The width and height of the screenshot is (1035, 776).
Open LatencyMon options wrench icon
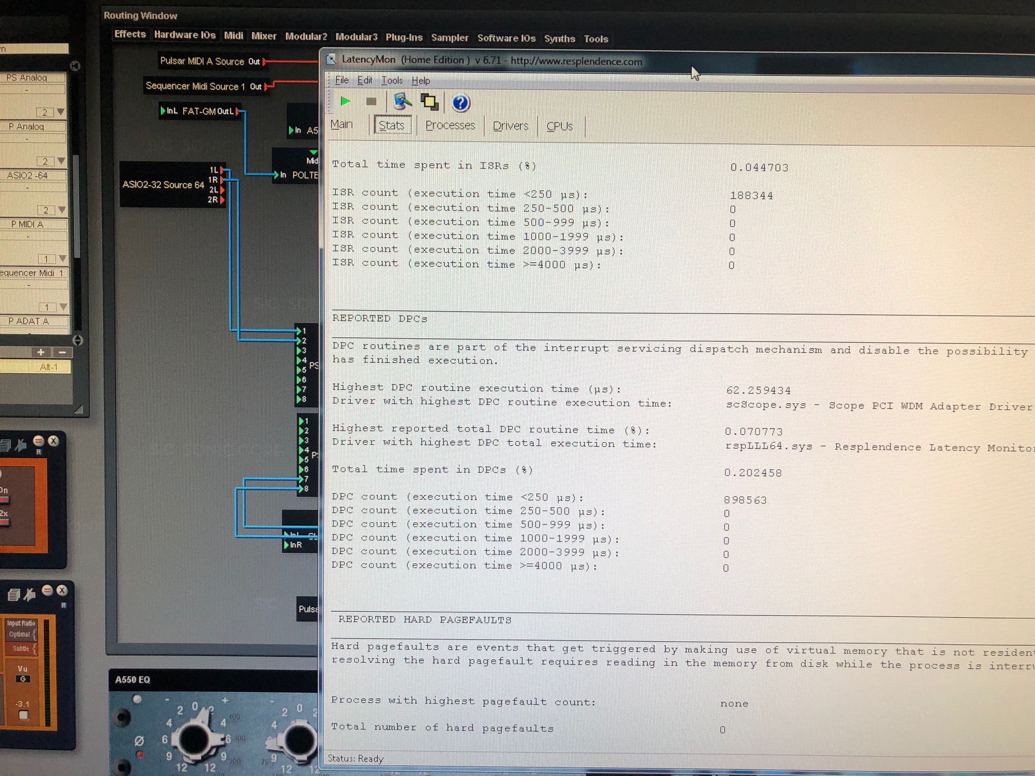pyautogui.click(x=402, y=102)
